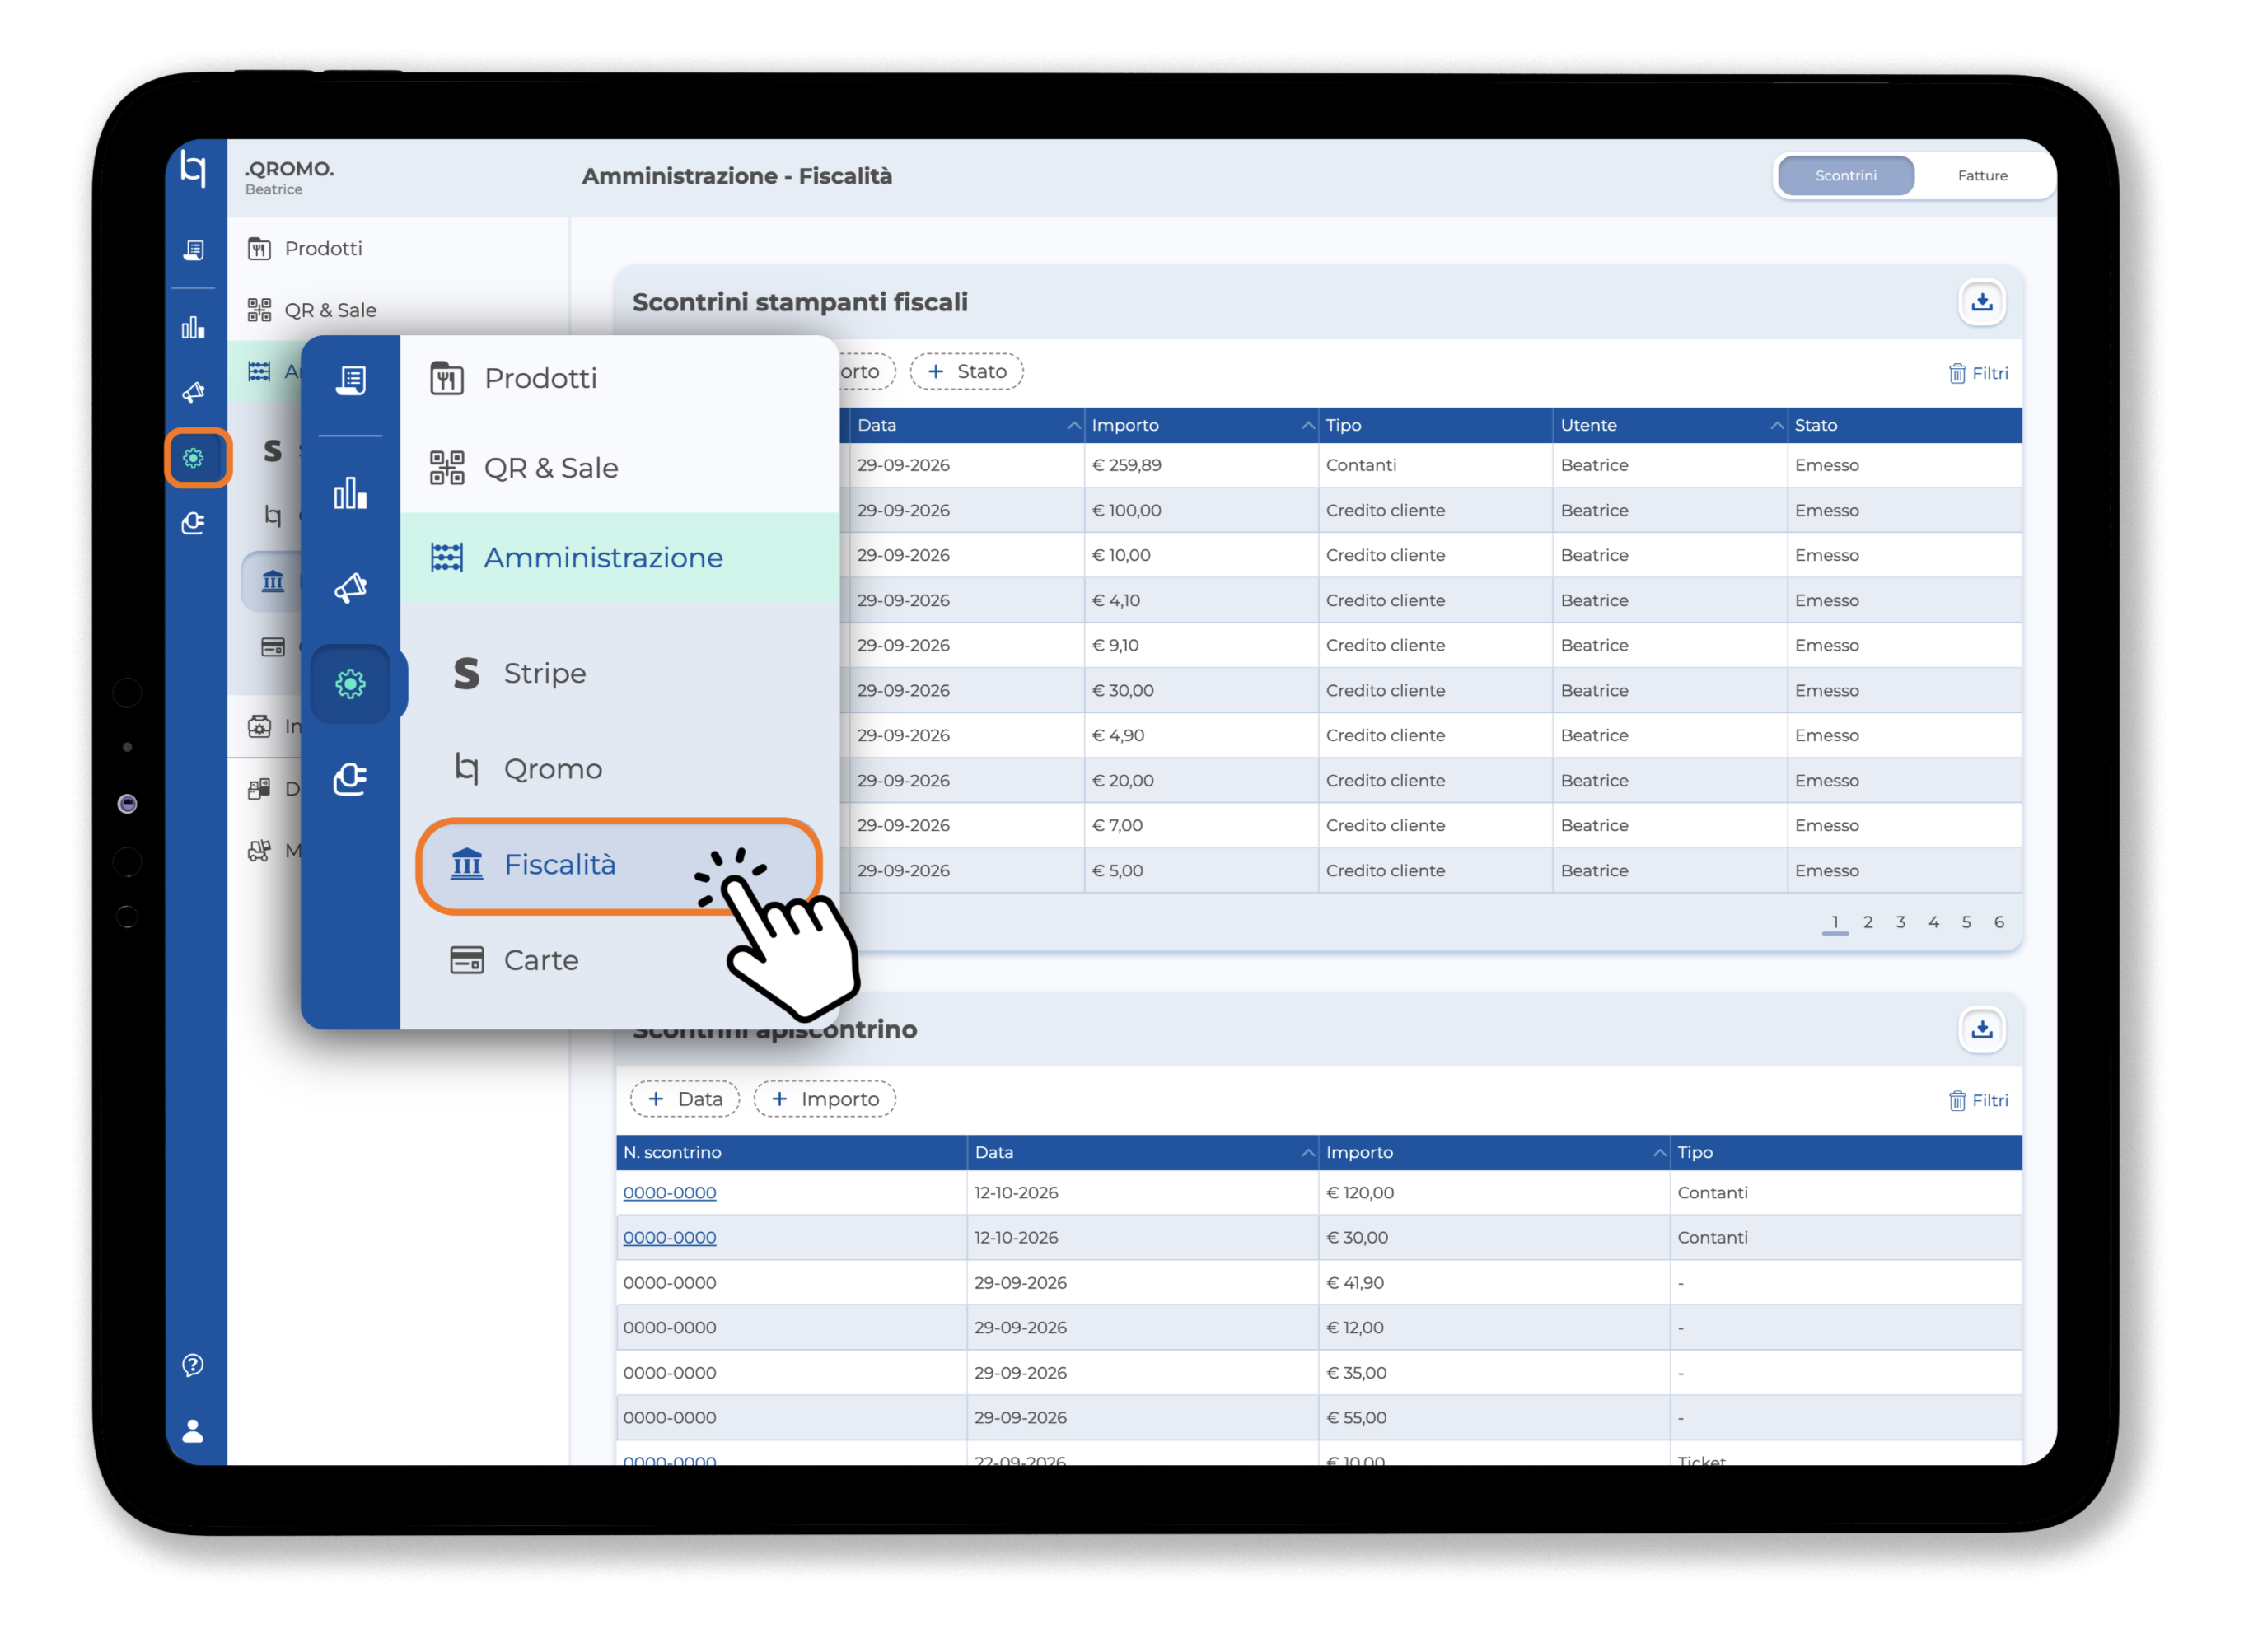Open receipt 0000-0000 link for € 120,00
Screen dimensions: 2244x1652
pos(669,1192)
